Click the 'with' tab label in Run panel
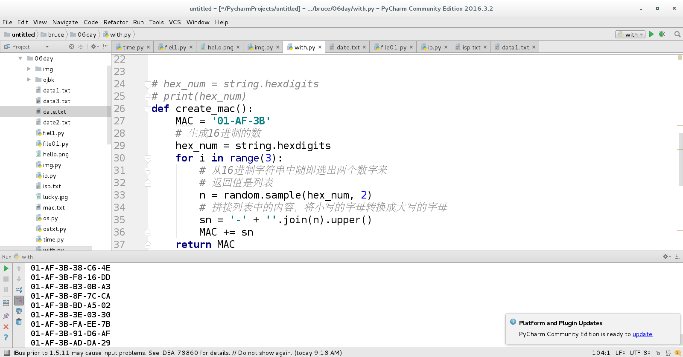This screenshot has height=357, width=683. (x=27, y=256)
